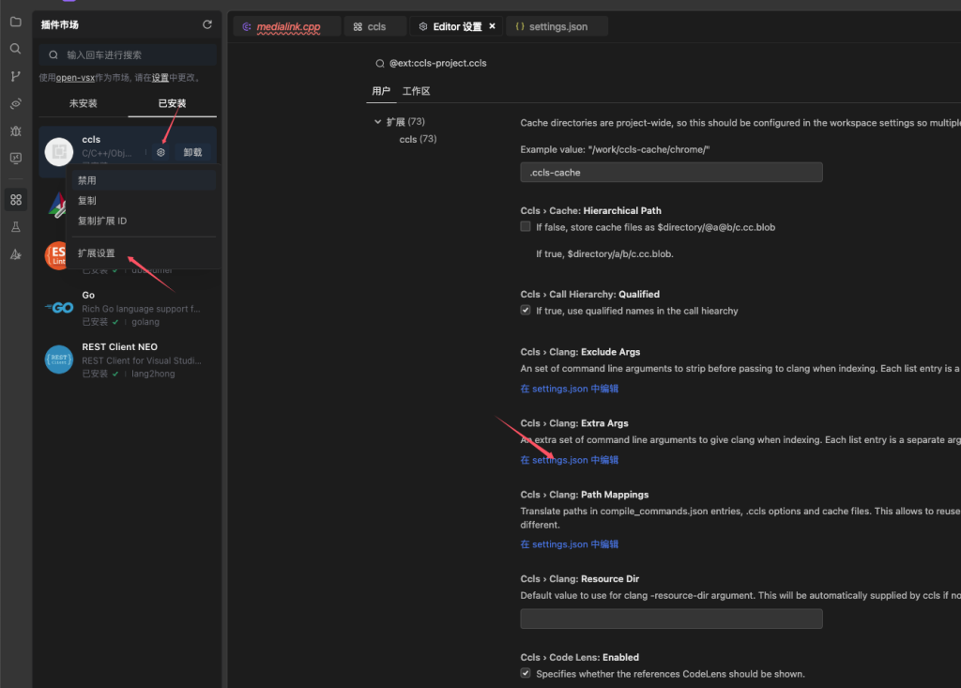The image size is (961, 688).
Task: Toggle Code Lens Enabled checkbox
Action: 526,673
